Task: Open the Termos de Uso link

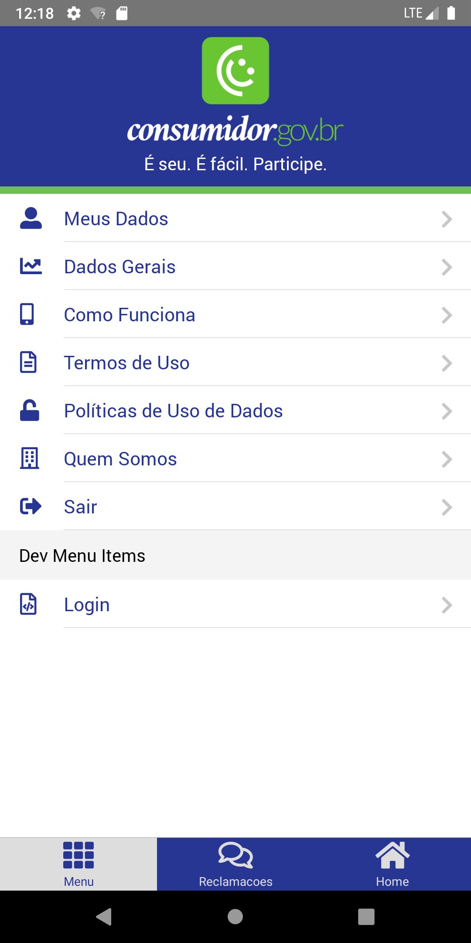Action: click(126, 363)
